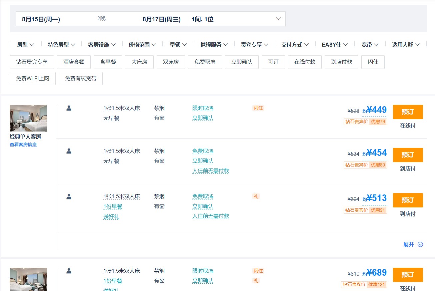The width and height of the screenshot is (435, 291).
Task: Click the 钻石贵宾价 优惠91 price tag
Action: click(365, 210)
